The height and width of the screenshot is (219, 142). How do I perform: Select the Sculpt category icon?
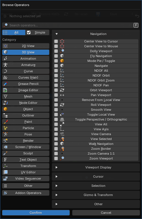[5, 153]
